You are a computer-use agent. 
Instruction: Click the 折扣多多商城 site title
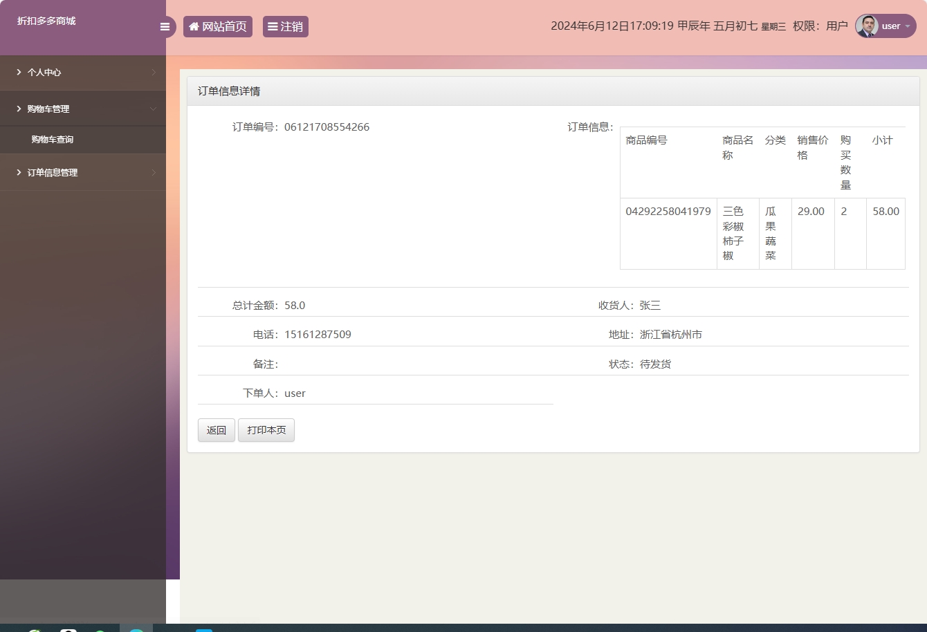click(x=46, y=21)
